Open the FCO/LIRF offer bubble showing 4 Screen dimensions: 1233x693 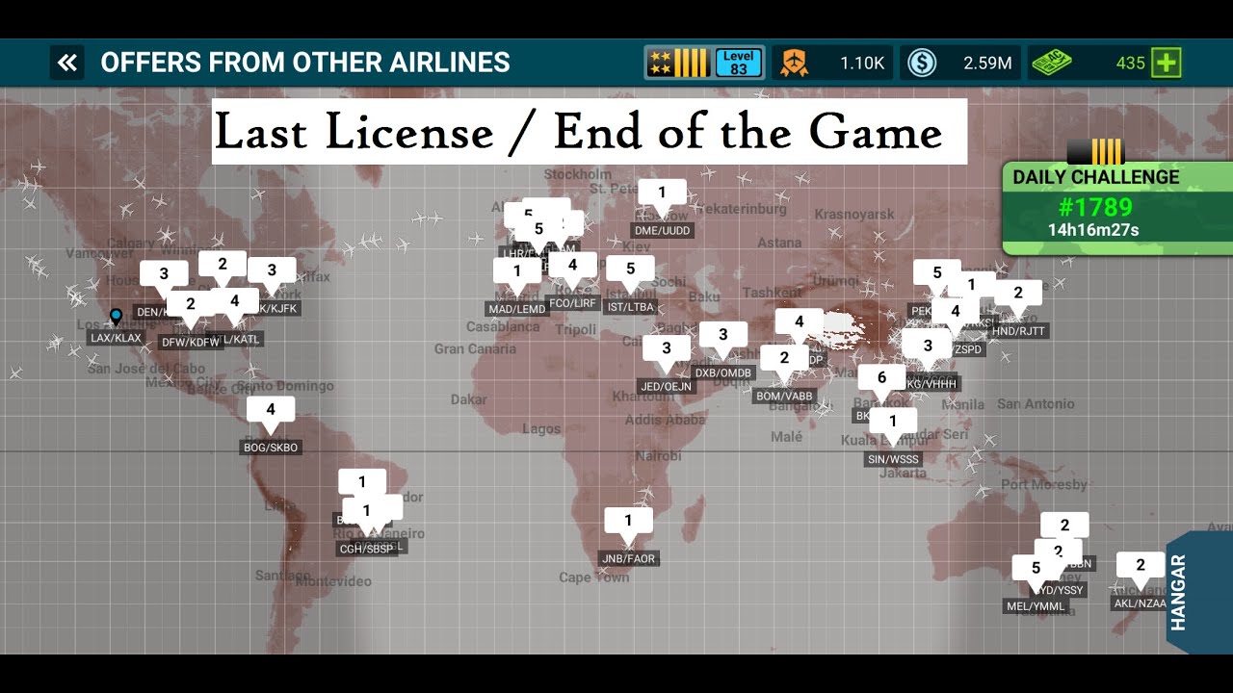572,268
